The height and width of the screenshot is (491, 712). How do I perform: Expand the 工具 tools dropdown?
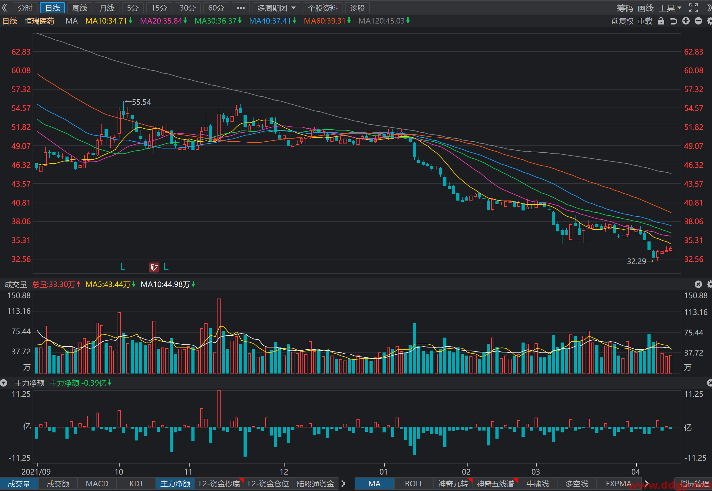(x=670, y=8)
